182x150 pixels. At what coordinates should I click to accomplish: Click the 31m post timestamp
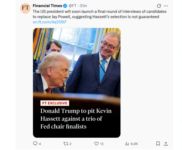point(83,6)
